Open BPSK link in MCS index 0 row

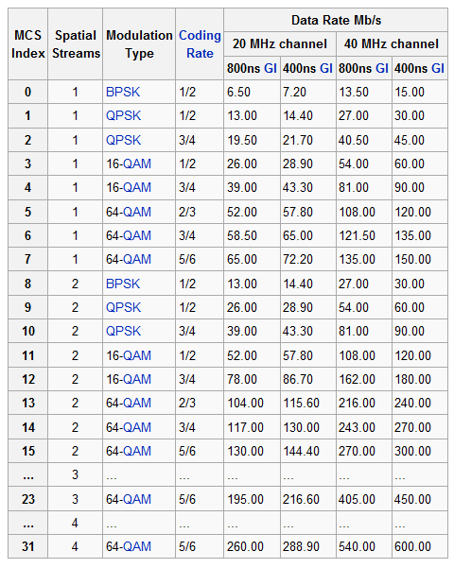(x=123, y=92)
